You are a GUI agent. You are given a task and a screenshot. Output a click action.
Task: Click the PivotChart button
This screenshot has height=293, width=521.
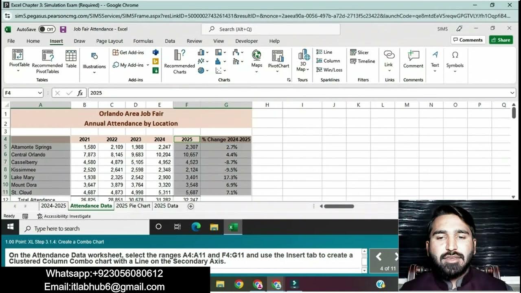(x=278, y=61)
